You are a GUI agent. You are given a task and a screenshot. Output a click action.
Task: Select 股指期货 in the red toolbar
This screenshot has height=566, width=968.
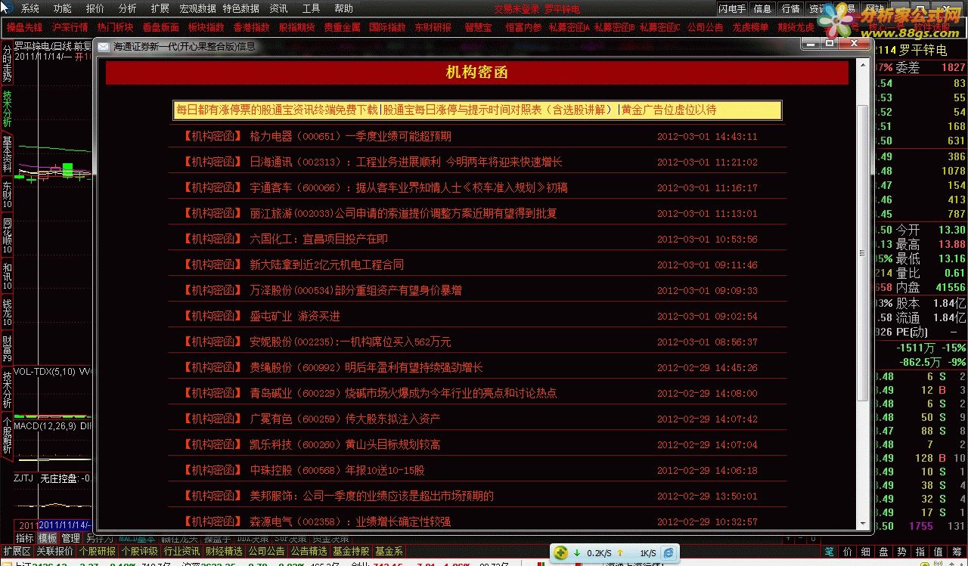(296, 27)
